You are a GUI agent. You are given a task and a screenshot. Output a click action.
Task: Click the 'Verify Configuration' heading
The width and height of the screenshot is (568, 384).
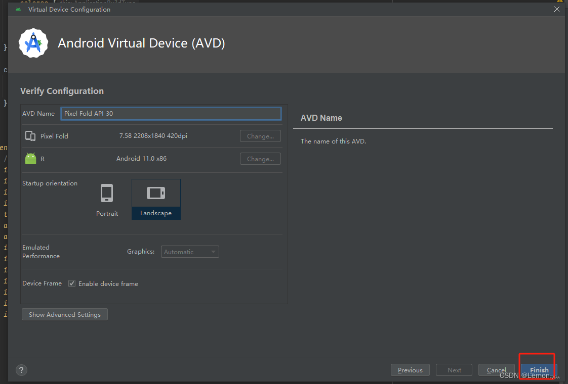[62, 91]
